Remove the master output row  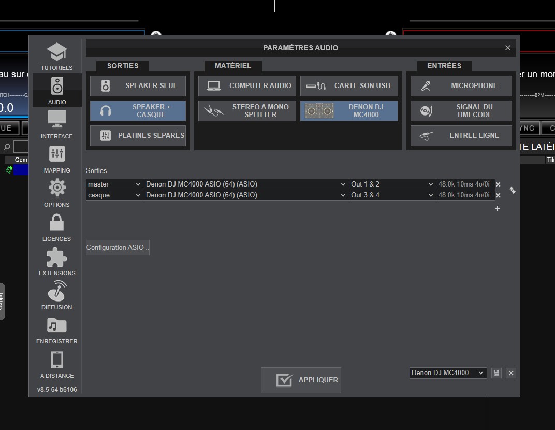[x=498, y=184]
